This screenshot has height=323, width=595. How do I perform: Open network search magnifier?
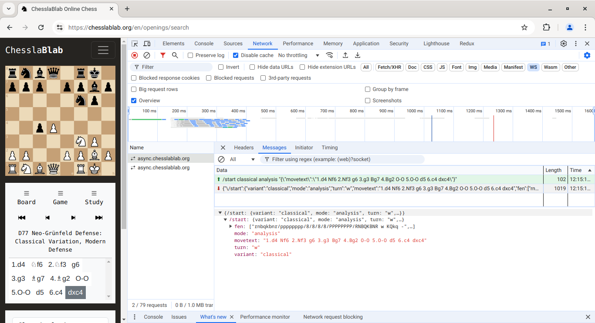(175, 55)
